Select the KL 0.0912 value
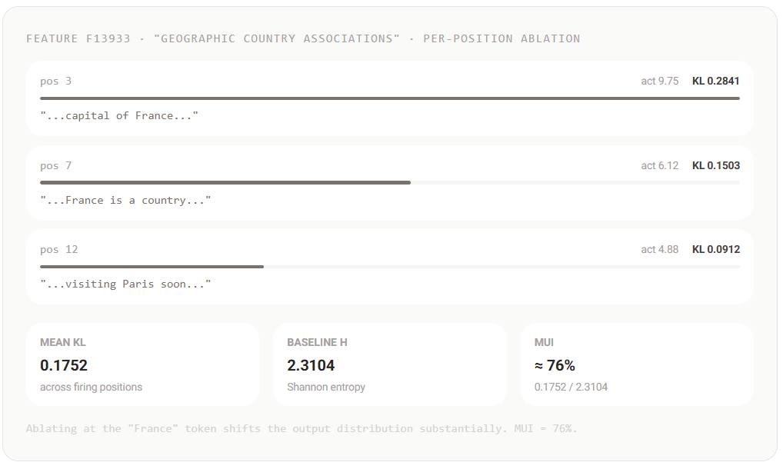783x469 pixels. 715,249
